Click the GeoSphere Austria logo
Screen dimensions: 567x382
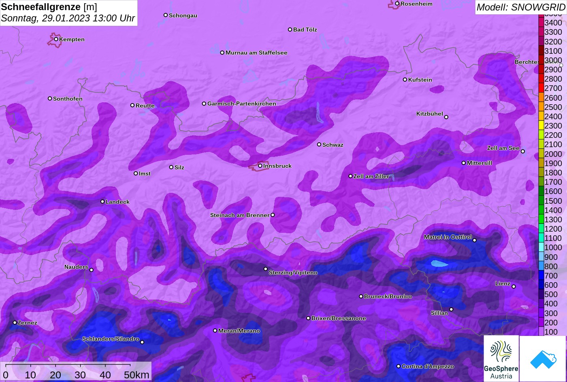(x=501, y=359)
